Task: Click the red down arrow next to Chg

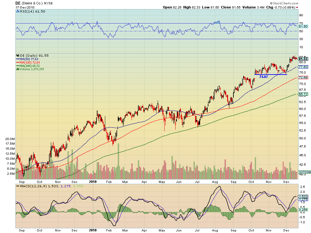Action: pyautogui.click(x=297, y=8)
